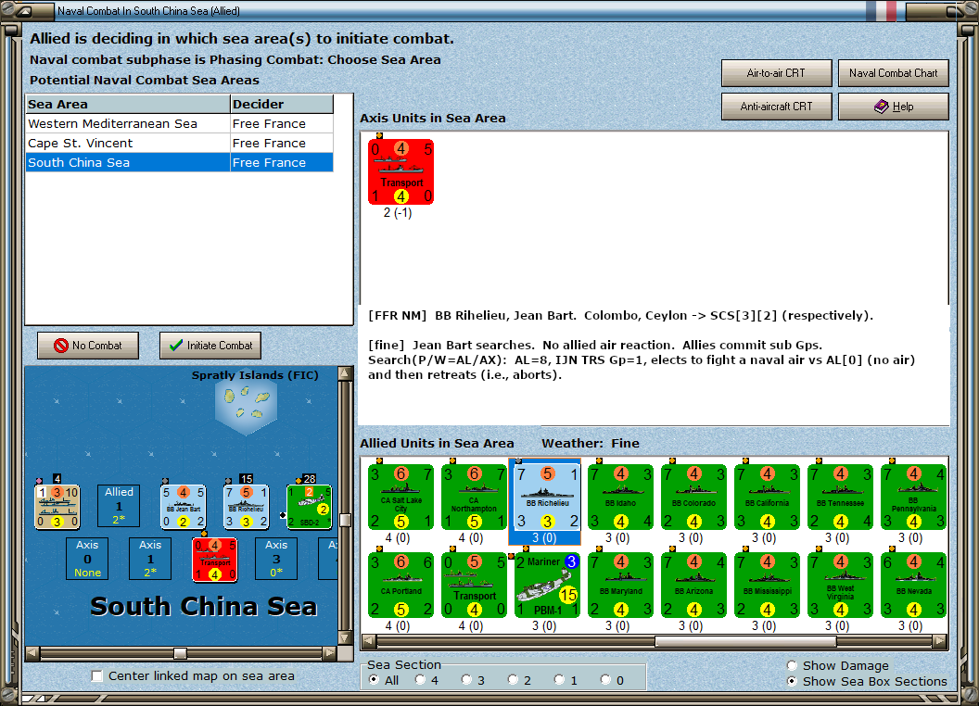Image resolution: width=979 pixels, height=706 pixels.
Task: Click the BB Arizona battleship counter
Action: click(x=693, y=585)
